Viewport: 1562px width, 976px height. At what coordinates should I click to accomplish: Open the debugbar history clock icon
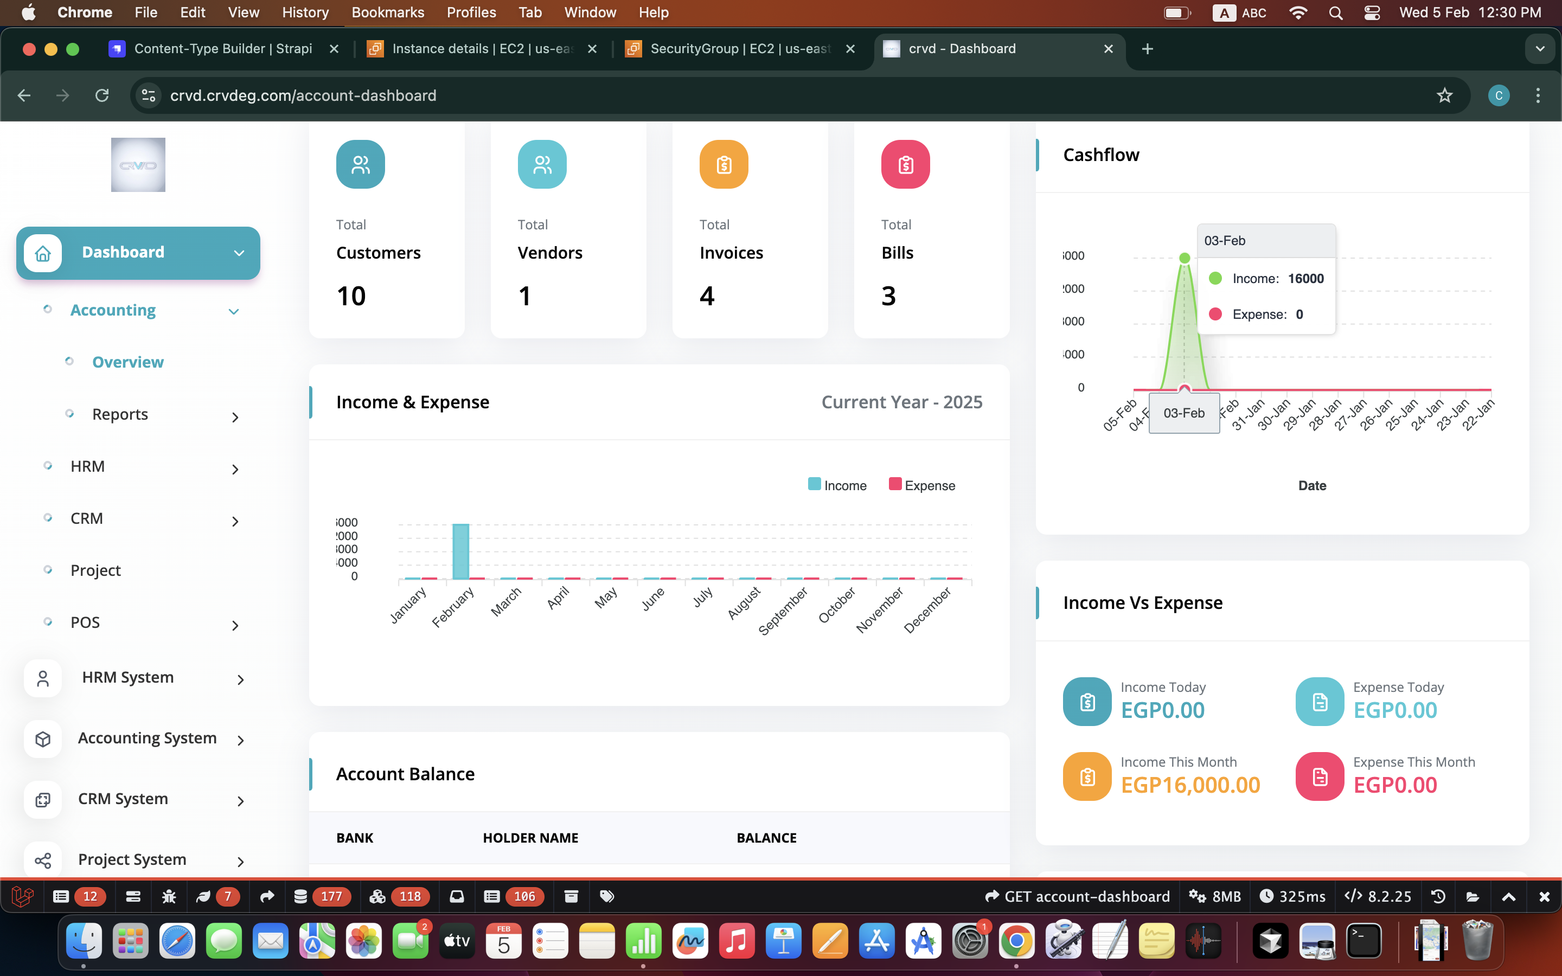pos(1438,896)
